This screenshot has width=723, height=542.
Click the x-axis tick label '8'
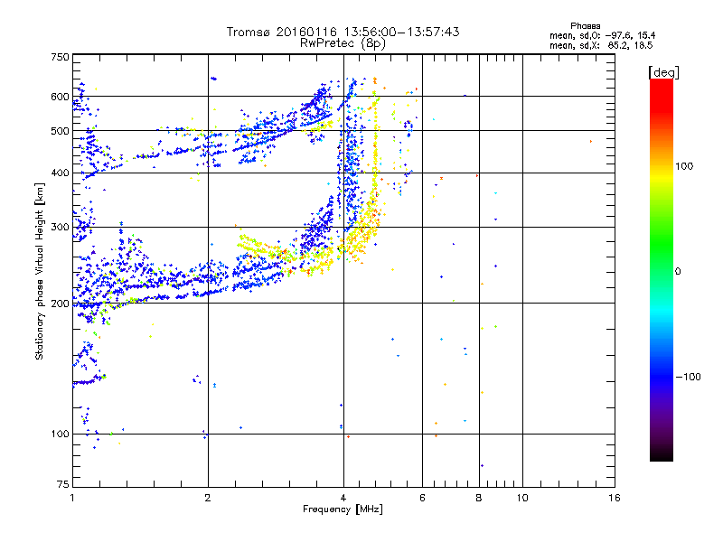coord(479,498)
